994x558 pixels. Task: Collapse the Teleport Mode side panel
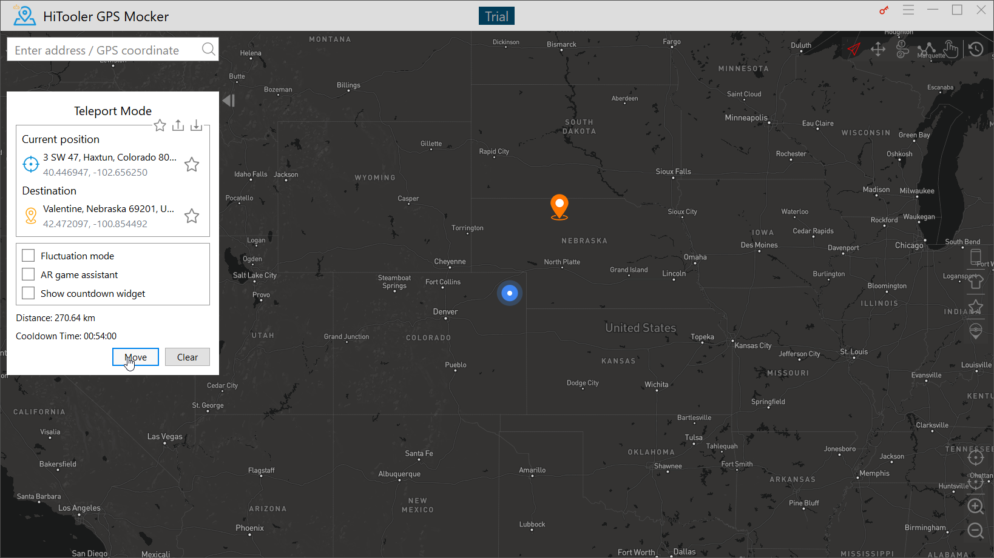(228, 101)
